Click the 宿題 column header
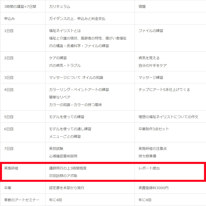 (x=142, y=7)
